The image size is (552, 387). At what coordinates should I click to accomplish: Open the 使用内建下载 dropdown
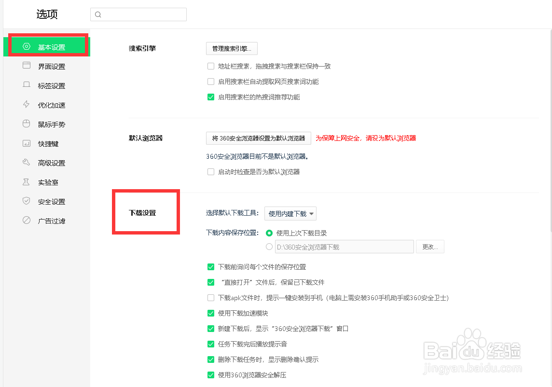click(290, 213)
